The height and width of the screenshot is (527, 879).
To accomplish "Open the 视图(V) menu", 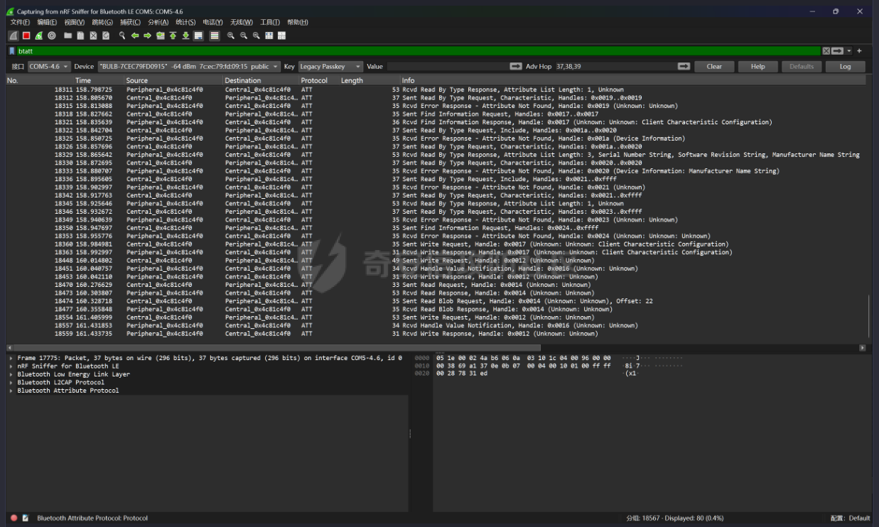I will [x=75, y=23].
